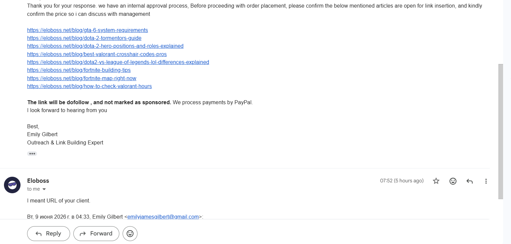Open the dota-2-hero-positions-and-roles-explained link
511x244 pixels.
coord(105,46)
